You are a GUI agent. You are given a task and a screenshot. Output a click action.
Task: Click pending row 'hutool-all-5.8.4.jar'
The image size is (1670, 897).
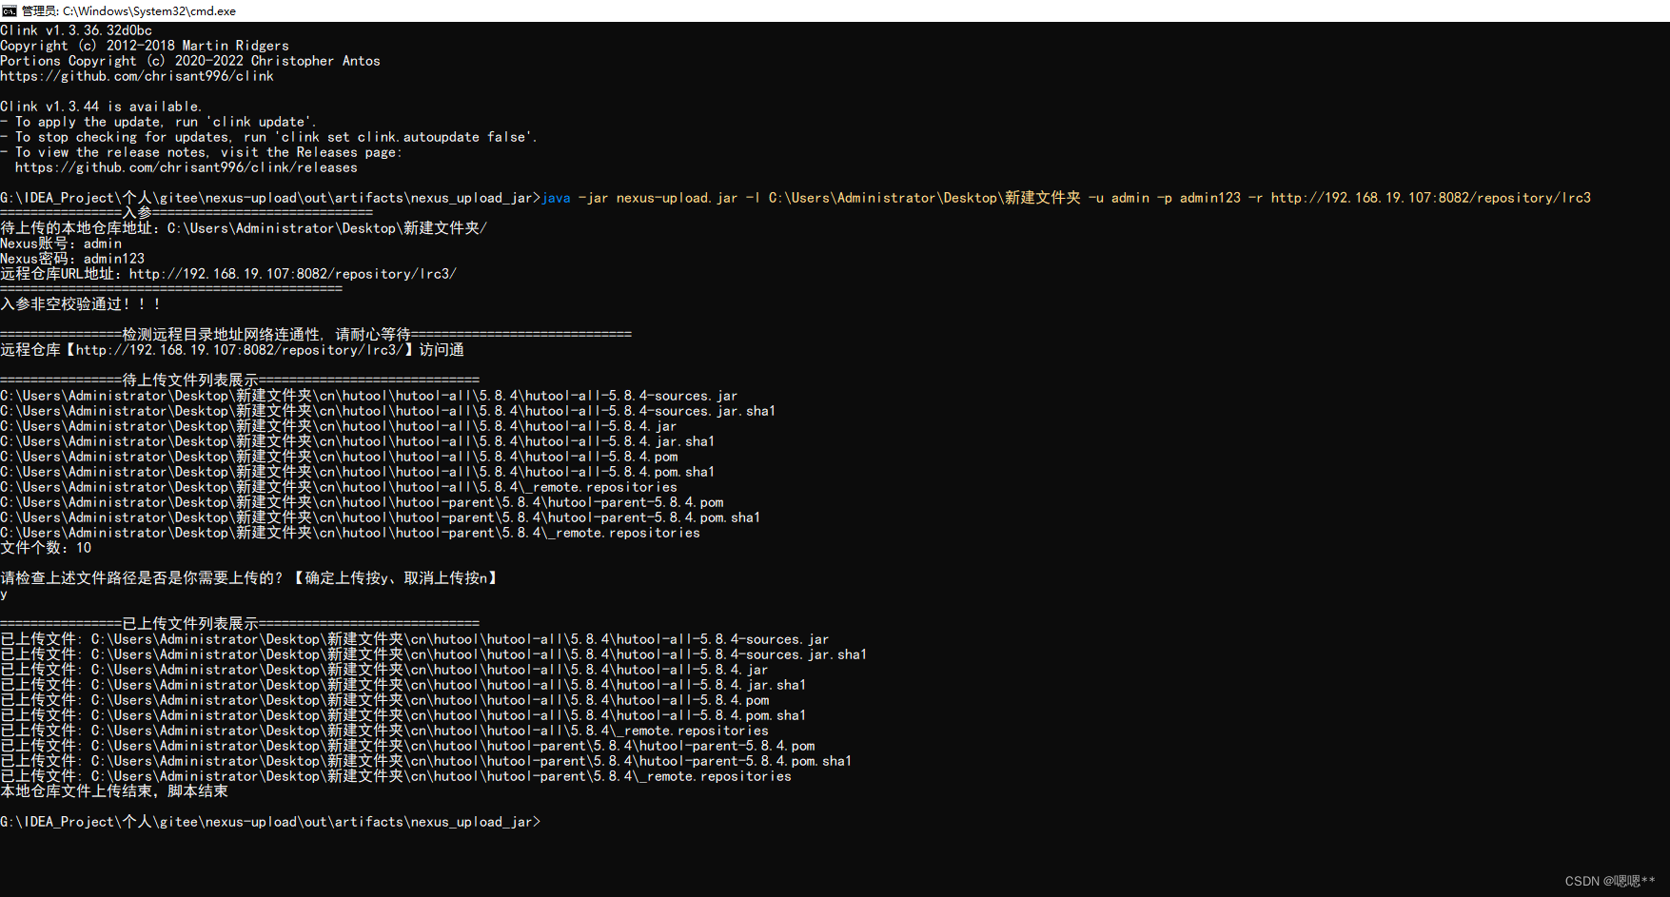click(x=339, y=426)
